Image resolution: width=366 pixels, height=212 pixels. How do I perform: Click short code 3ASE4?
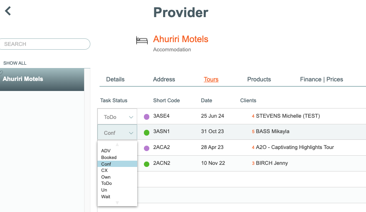pos(161,116)
